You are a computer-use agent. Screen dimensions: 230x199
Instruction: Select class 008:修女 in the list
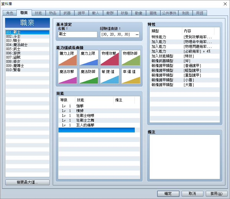coord(27,62)
